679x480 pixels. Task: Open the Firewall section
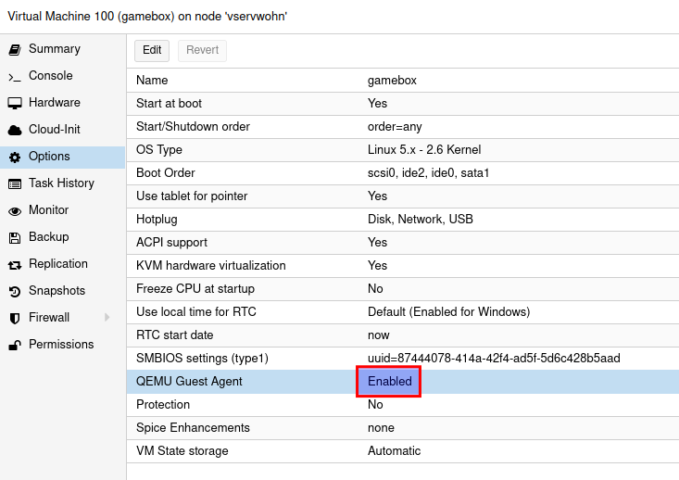coord(49,318)
